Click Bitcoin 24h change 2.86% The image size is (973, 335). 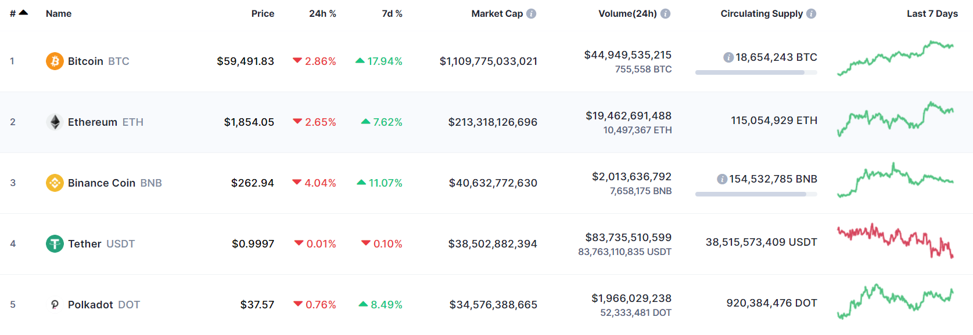pyautogui.click(x=315, y=61)
